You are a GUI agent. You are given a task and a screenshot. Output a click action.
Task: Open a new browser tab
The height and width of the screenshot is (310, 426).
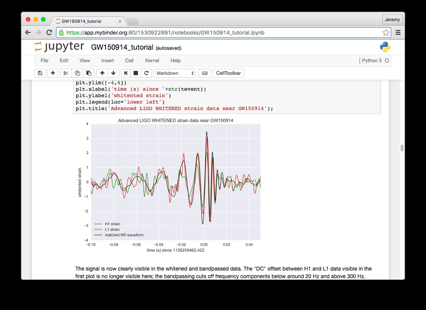click(132, 21)
